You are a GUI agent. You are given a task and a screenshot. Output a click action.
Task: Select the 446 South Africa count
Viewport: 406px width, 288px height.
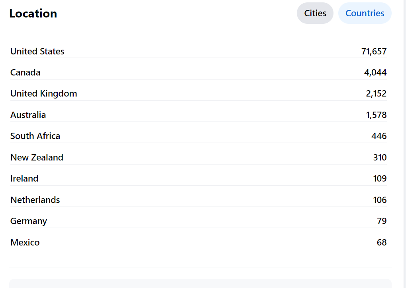379,136
